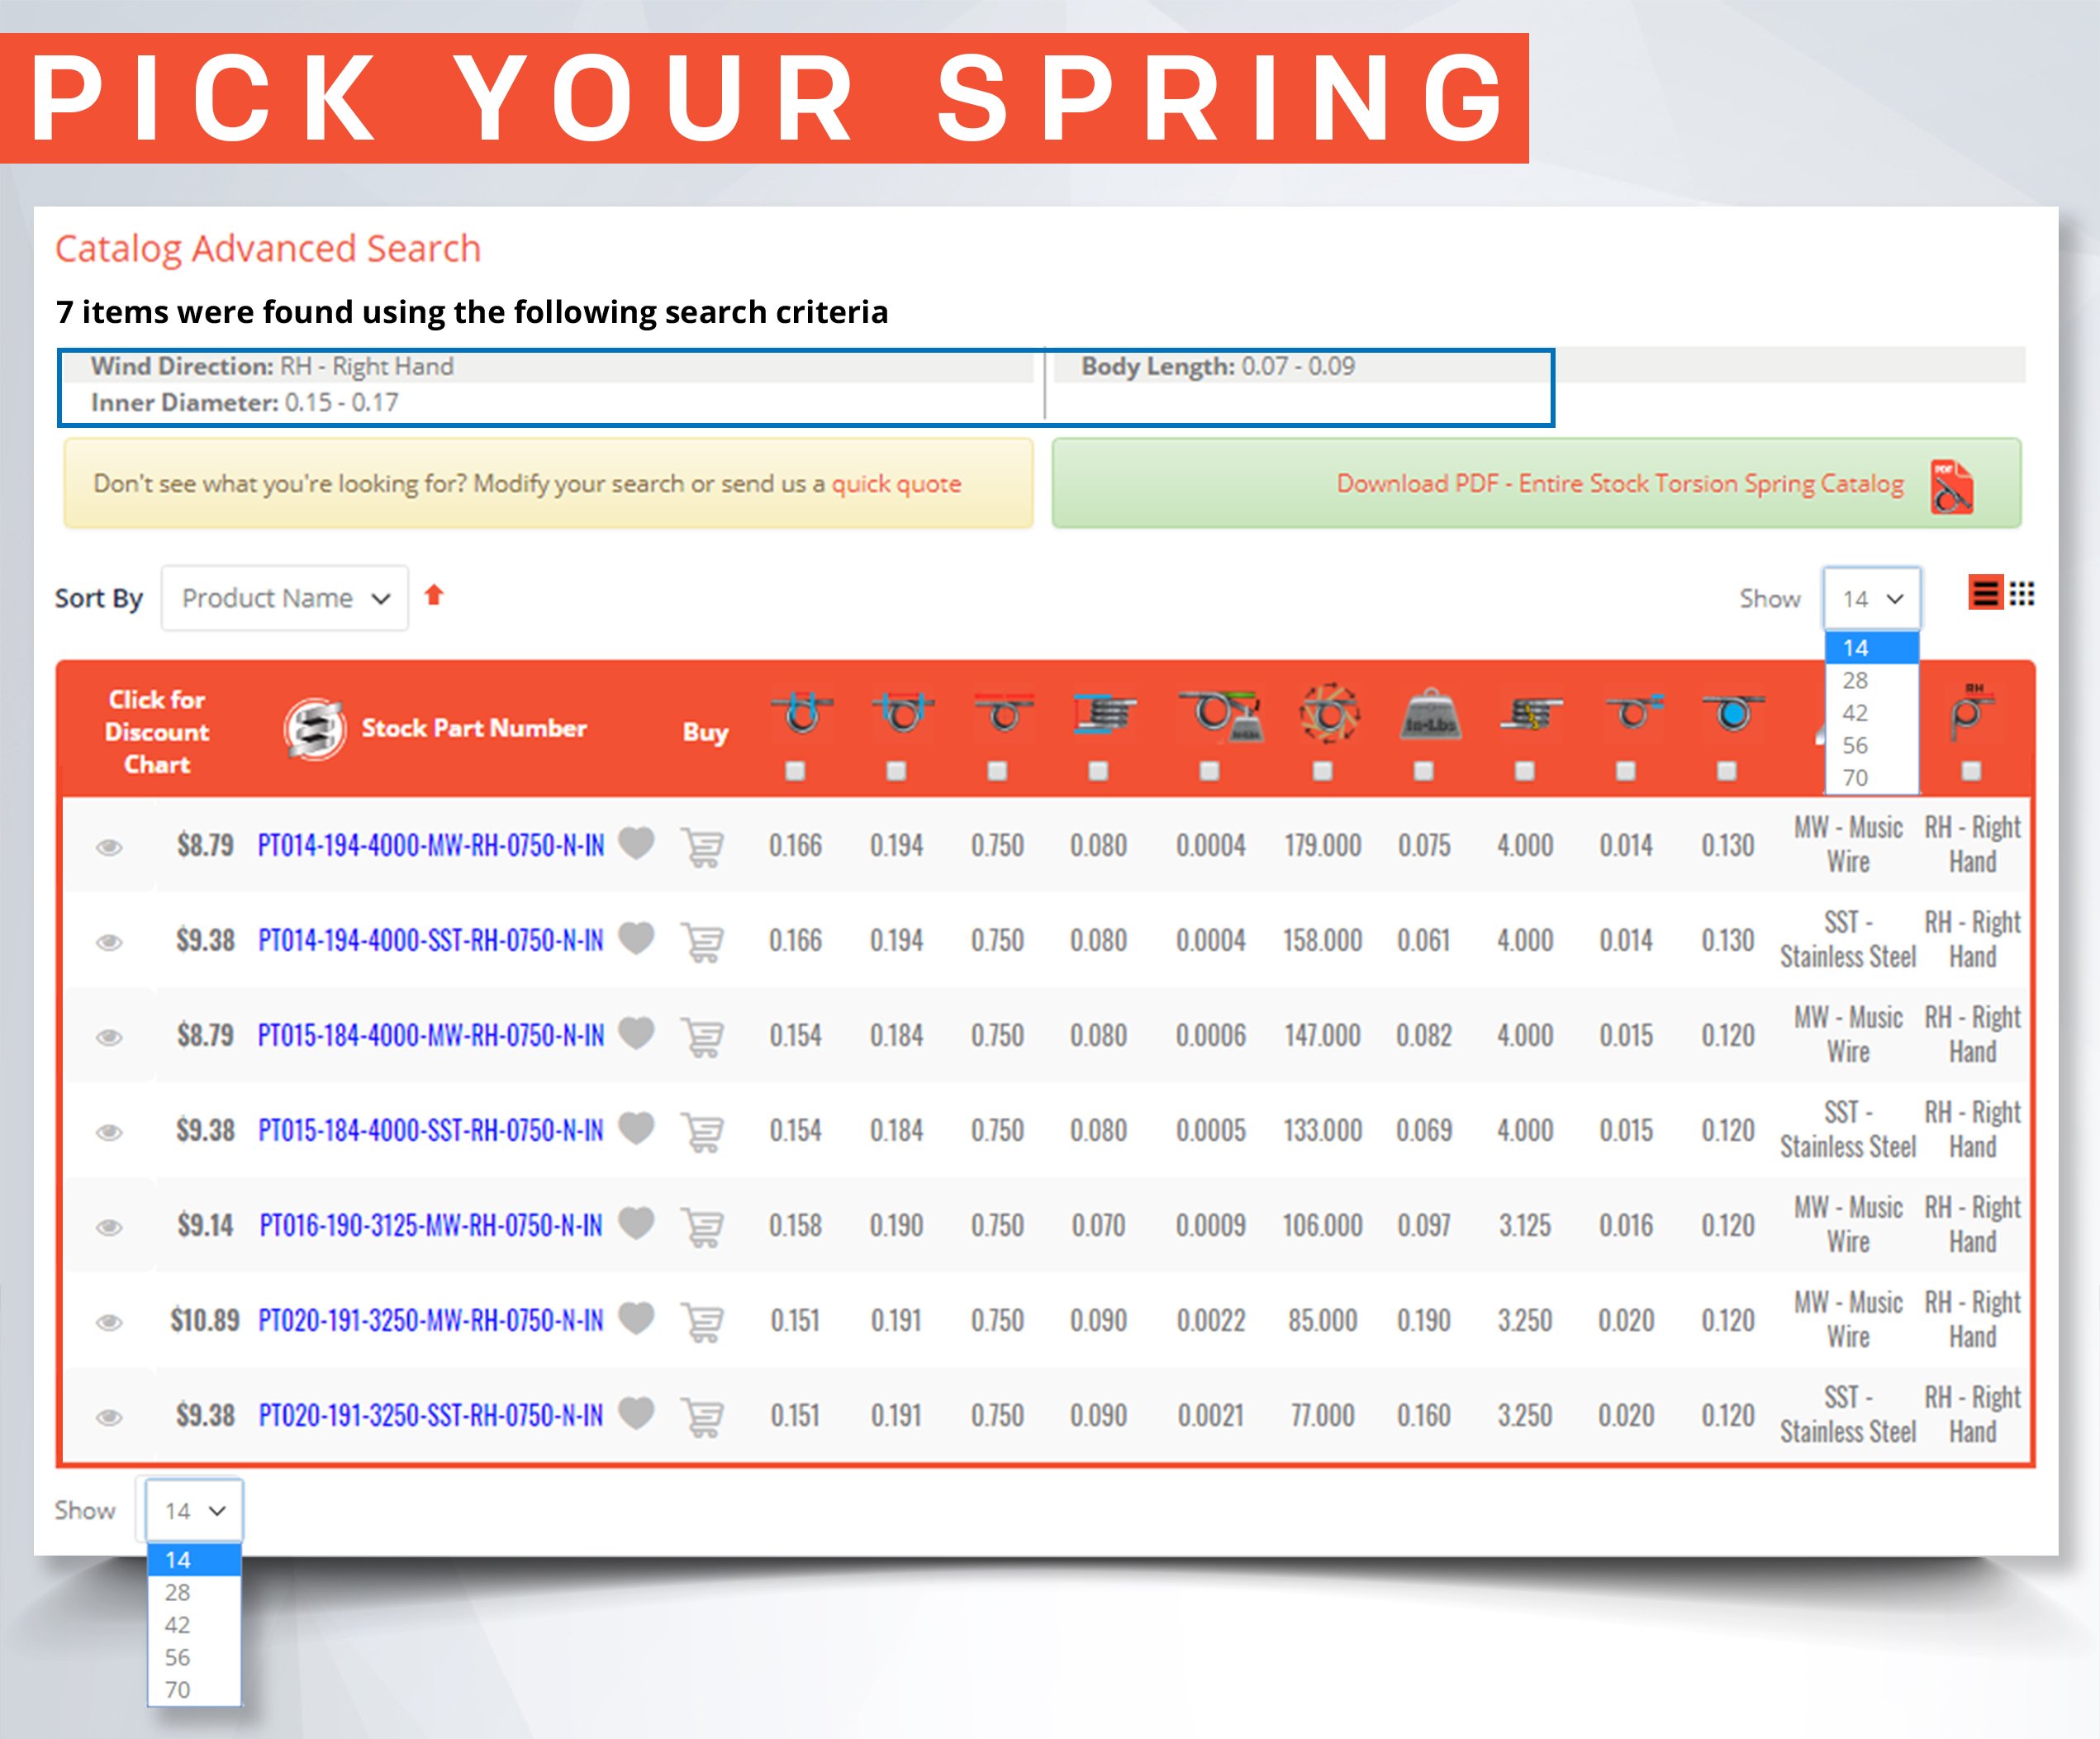Switch to grid view layout
Screen dimensions: 2100x1739
coord(2021,594)
